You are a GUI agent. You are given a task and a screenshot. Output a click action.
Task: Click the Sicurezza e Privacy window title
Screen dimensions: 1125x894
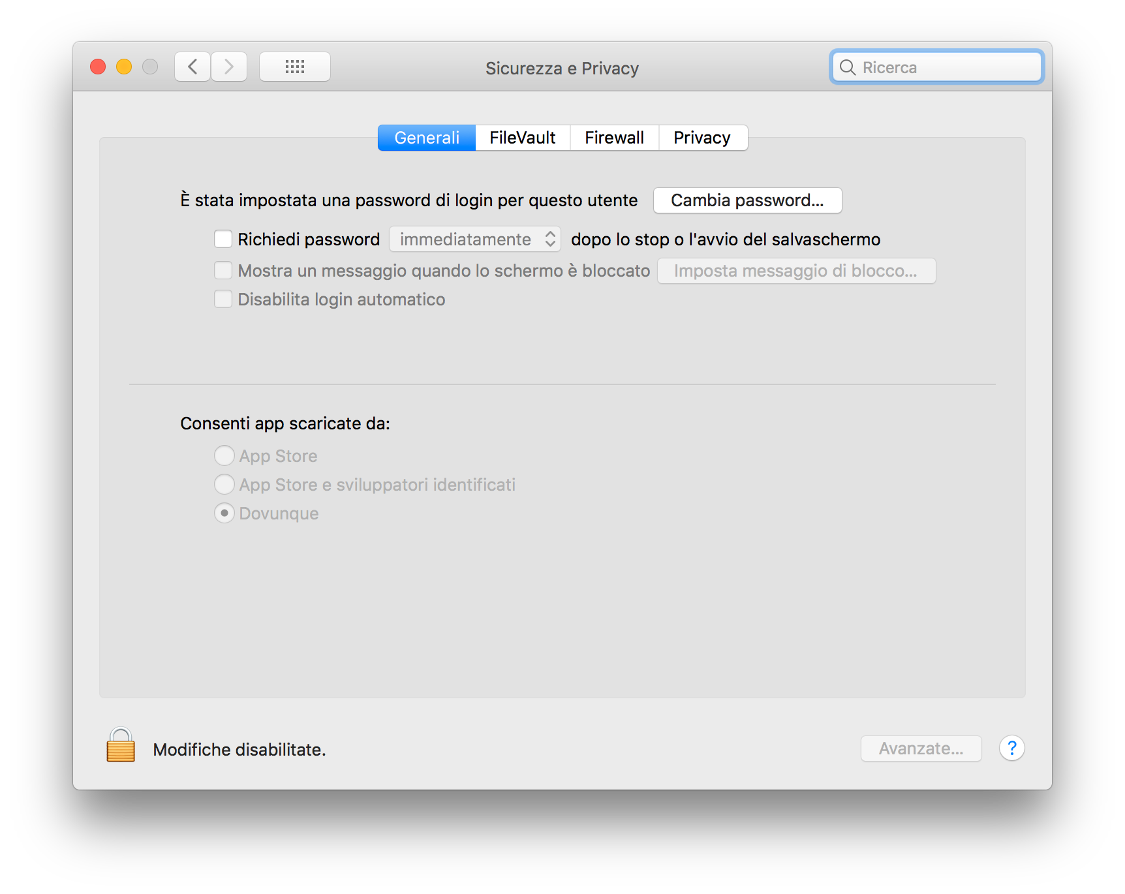tap(562, 69)
